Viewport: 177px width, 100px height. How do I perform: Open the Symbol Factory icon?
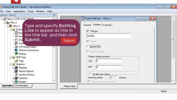[x=16, y=75]
